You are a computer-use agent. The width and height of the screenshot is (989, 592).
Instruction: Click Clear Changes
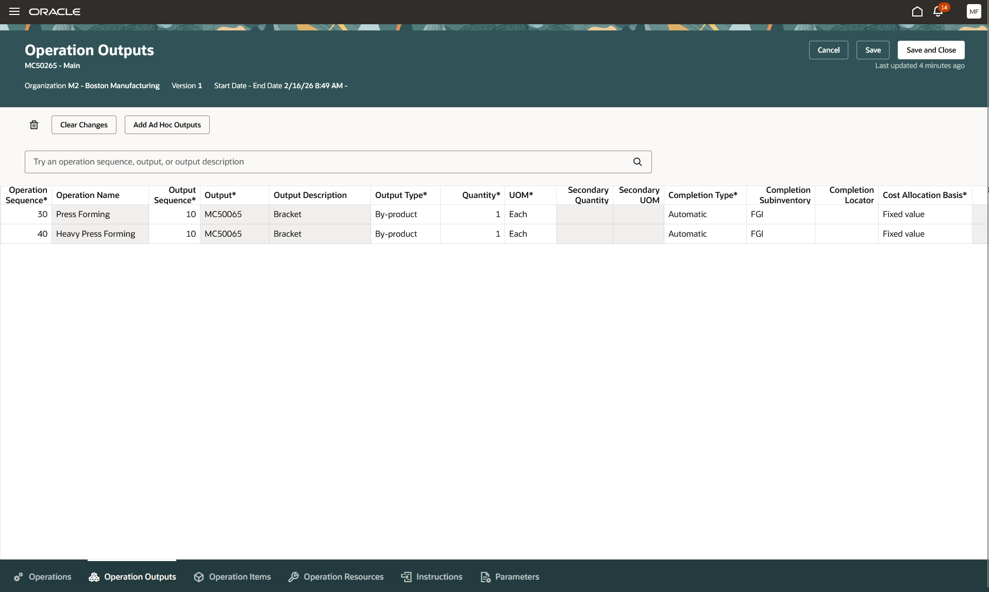(x=83, y=125)
